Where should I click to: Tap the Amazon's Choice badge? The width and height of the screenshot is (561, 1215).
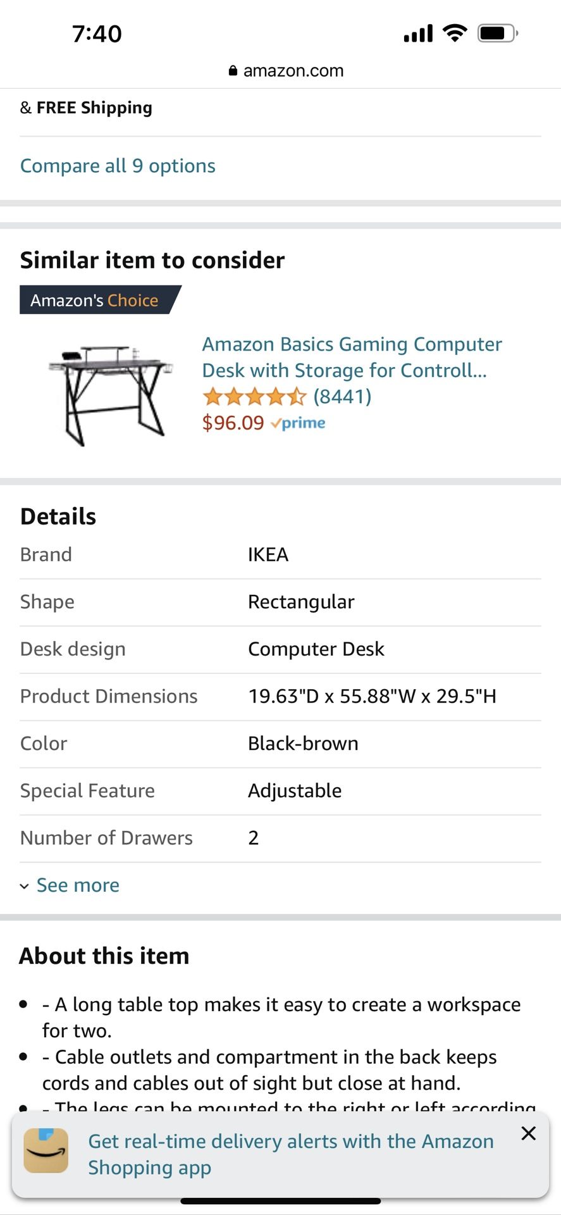[x=96, y=300]
